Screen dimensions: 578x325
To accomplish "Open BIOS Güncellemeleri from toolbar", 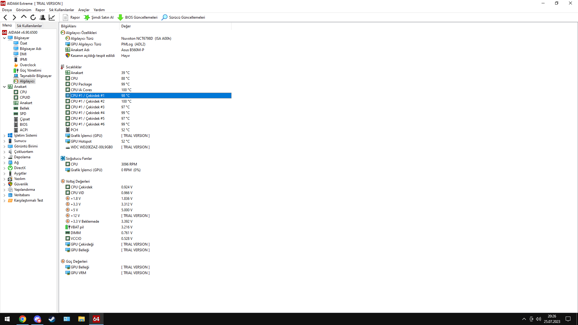I will (138, 17).
